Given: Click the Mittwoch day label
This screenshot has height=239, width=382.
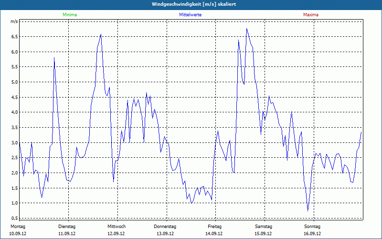Looking at the screenshot, I should click(117, 227).
